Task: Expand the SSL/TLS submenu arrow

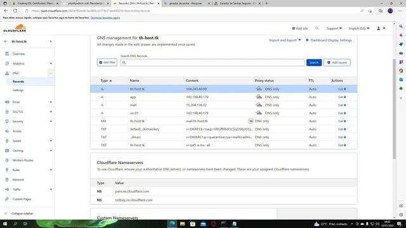Action: tap(51, 111)
